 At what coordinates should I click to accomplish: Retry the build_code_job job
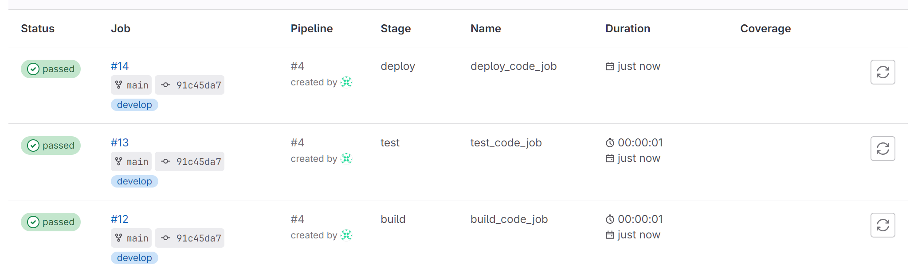coord(882,225)
